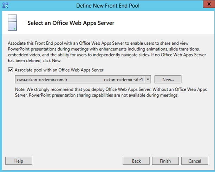215x172 pixels.
Task: Click the 'Select an Office Web Apps Server' heading
Action: (x=71, y=23)
